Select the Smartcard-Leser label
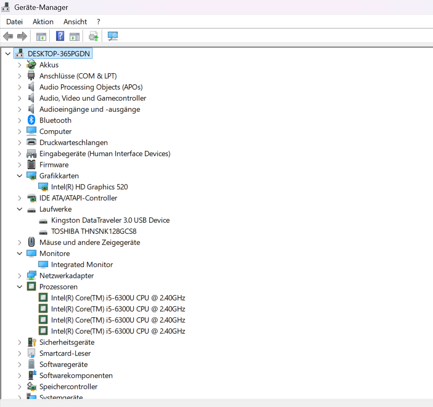This screenshot has height=407, width=433. tap(65, 353)
